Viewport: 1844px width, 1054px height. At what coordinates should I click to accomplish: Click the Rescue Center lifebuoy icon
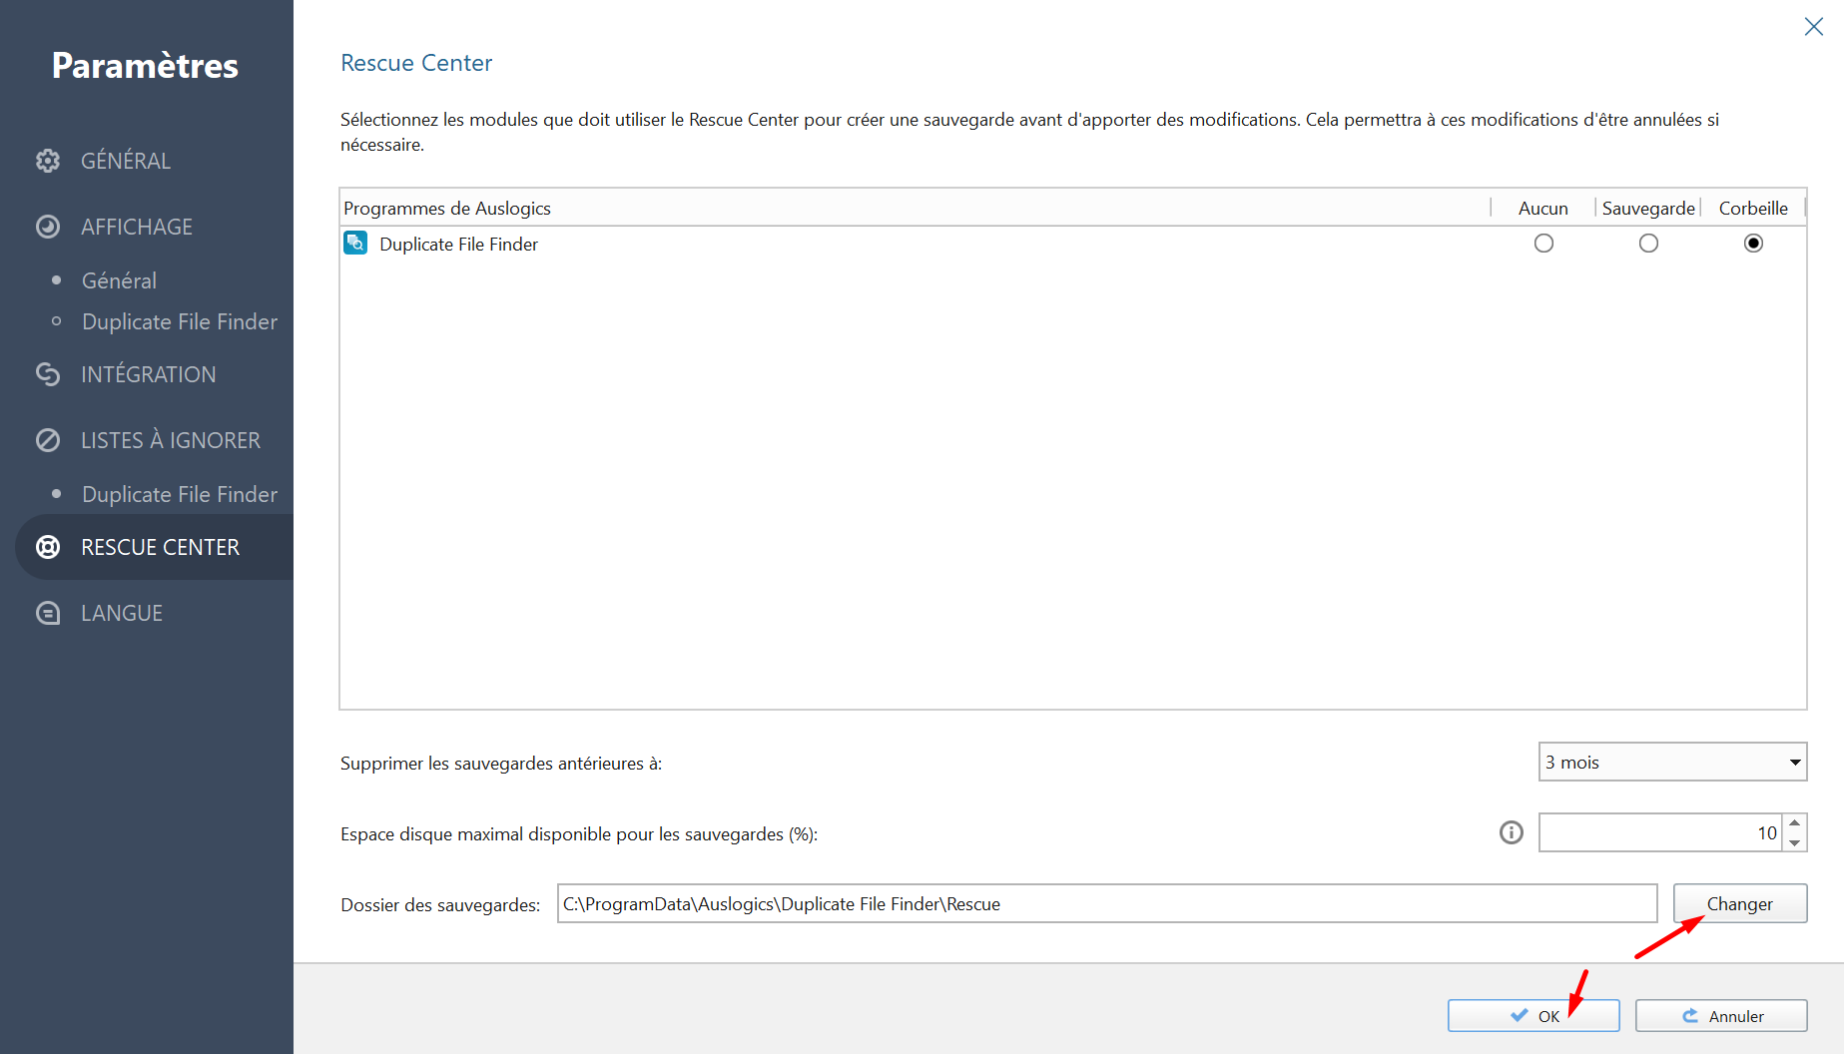point(48,547)
